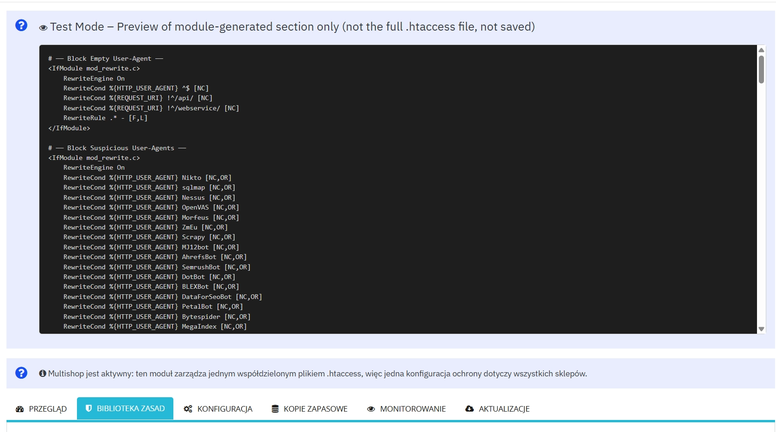Click the database icon on KOPIE ZAPASOWE tab
776x432 pixels.
275,408
